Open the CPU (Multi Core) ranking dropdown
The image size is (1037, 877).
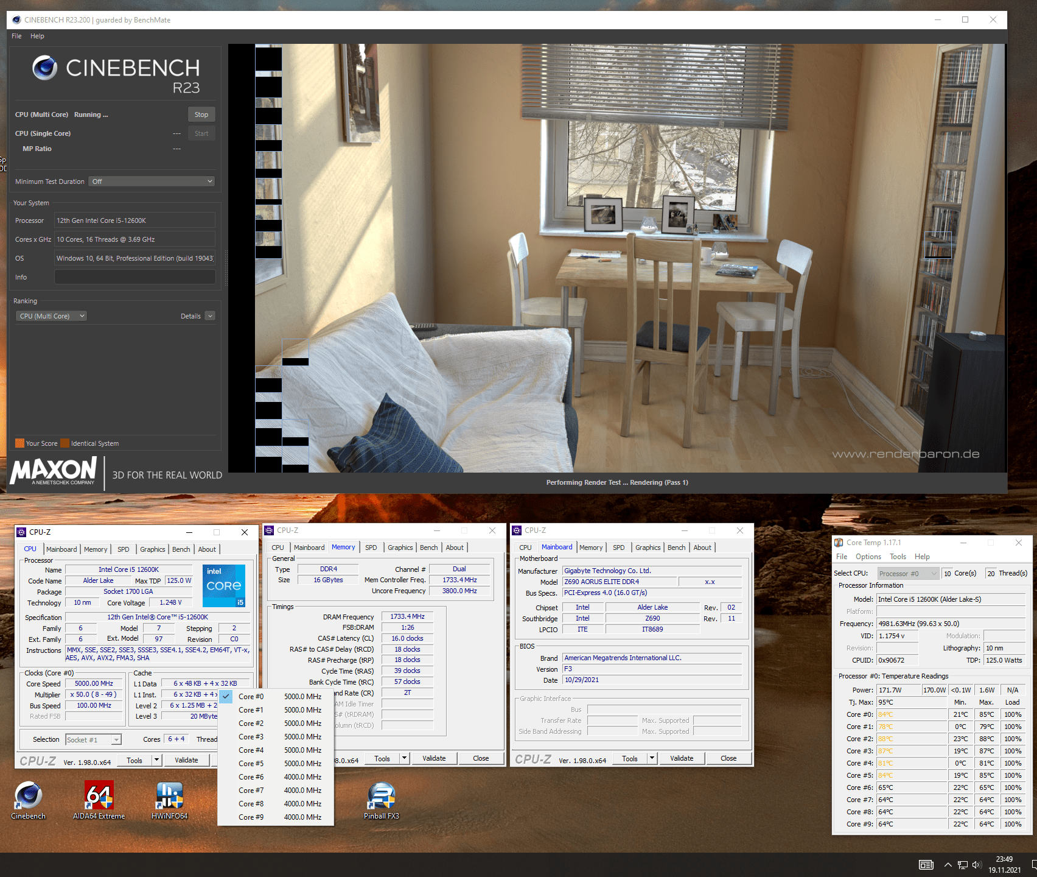pyautogui.click(x=51, y=316)
